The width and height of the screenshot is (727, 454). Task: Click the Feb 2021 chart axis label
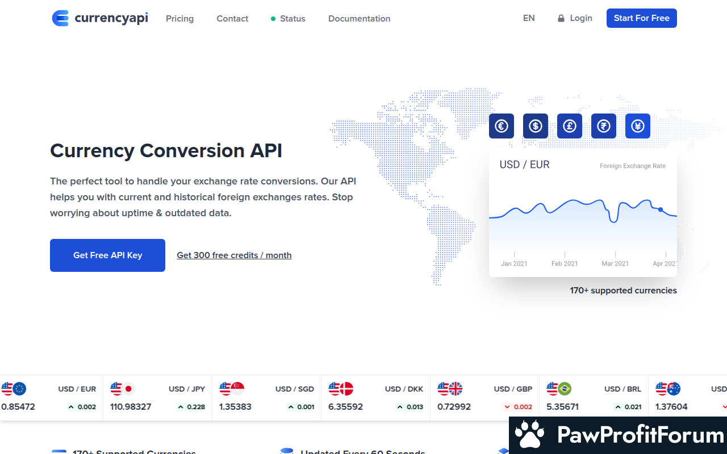[x=565, y=263]
